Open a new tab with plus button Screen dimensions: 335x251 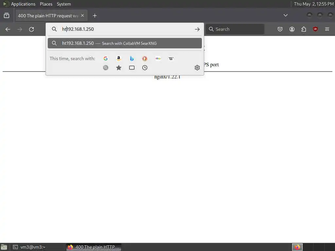(x=95, y=16)
